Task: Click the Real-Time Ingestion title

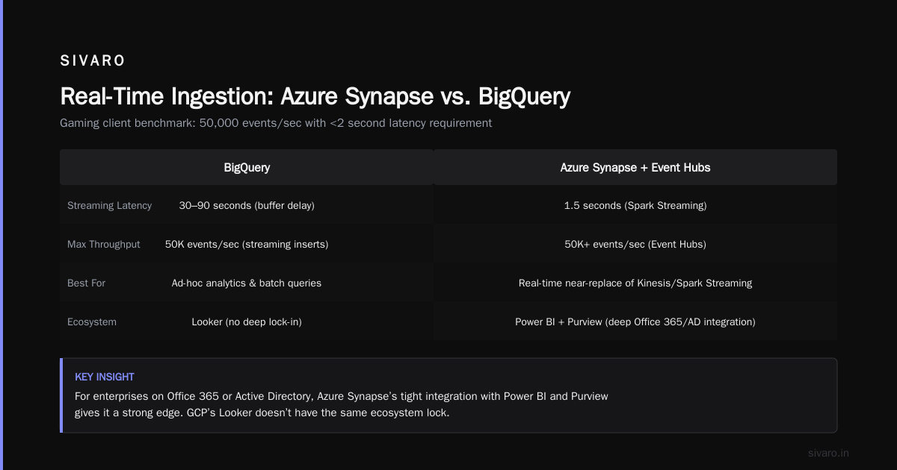Action: (315, 97)
